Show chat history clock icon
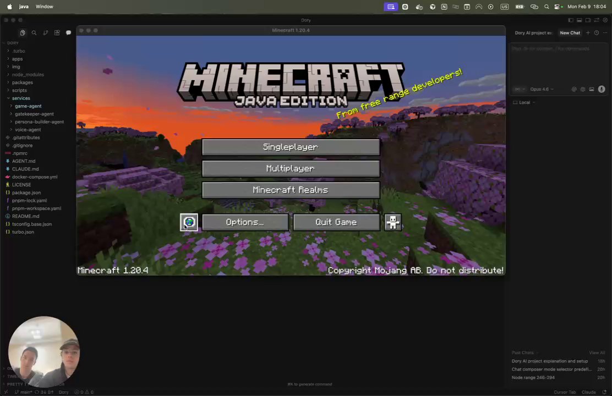Image resolution: width=612 pixels, height=396 pixels. click(x=597, y=33)
